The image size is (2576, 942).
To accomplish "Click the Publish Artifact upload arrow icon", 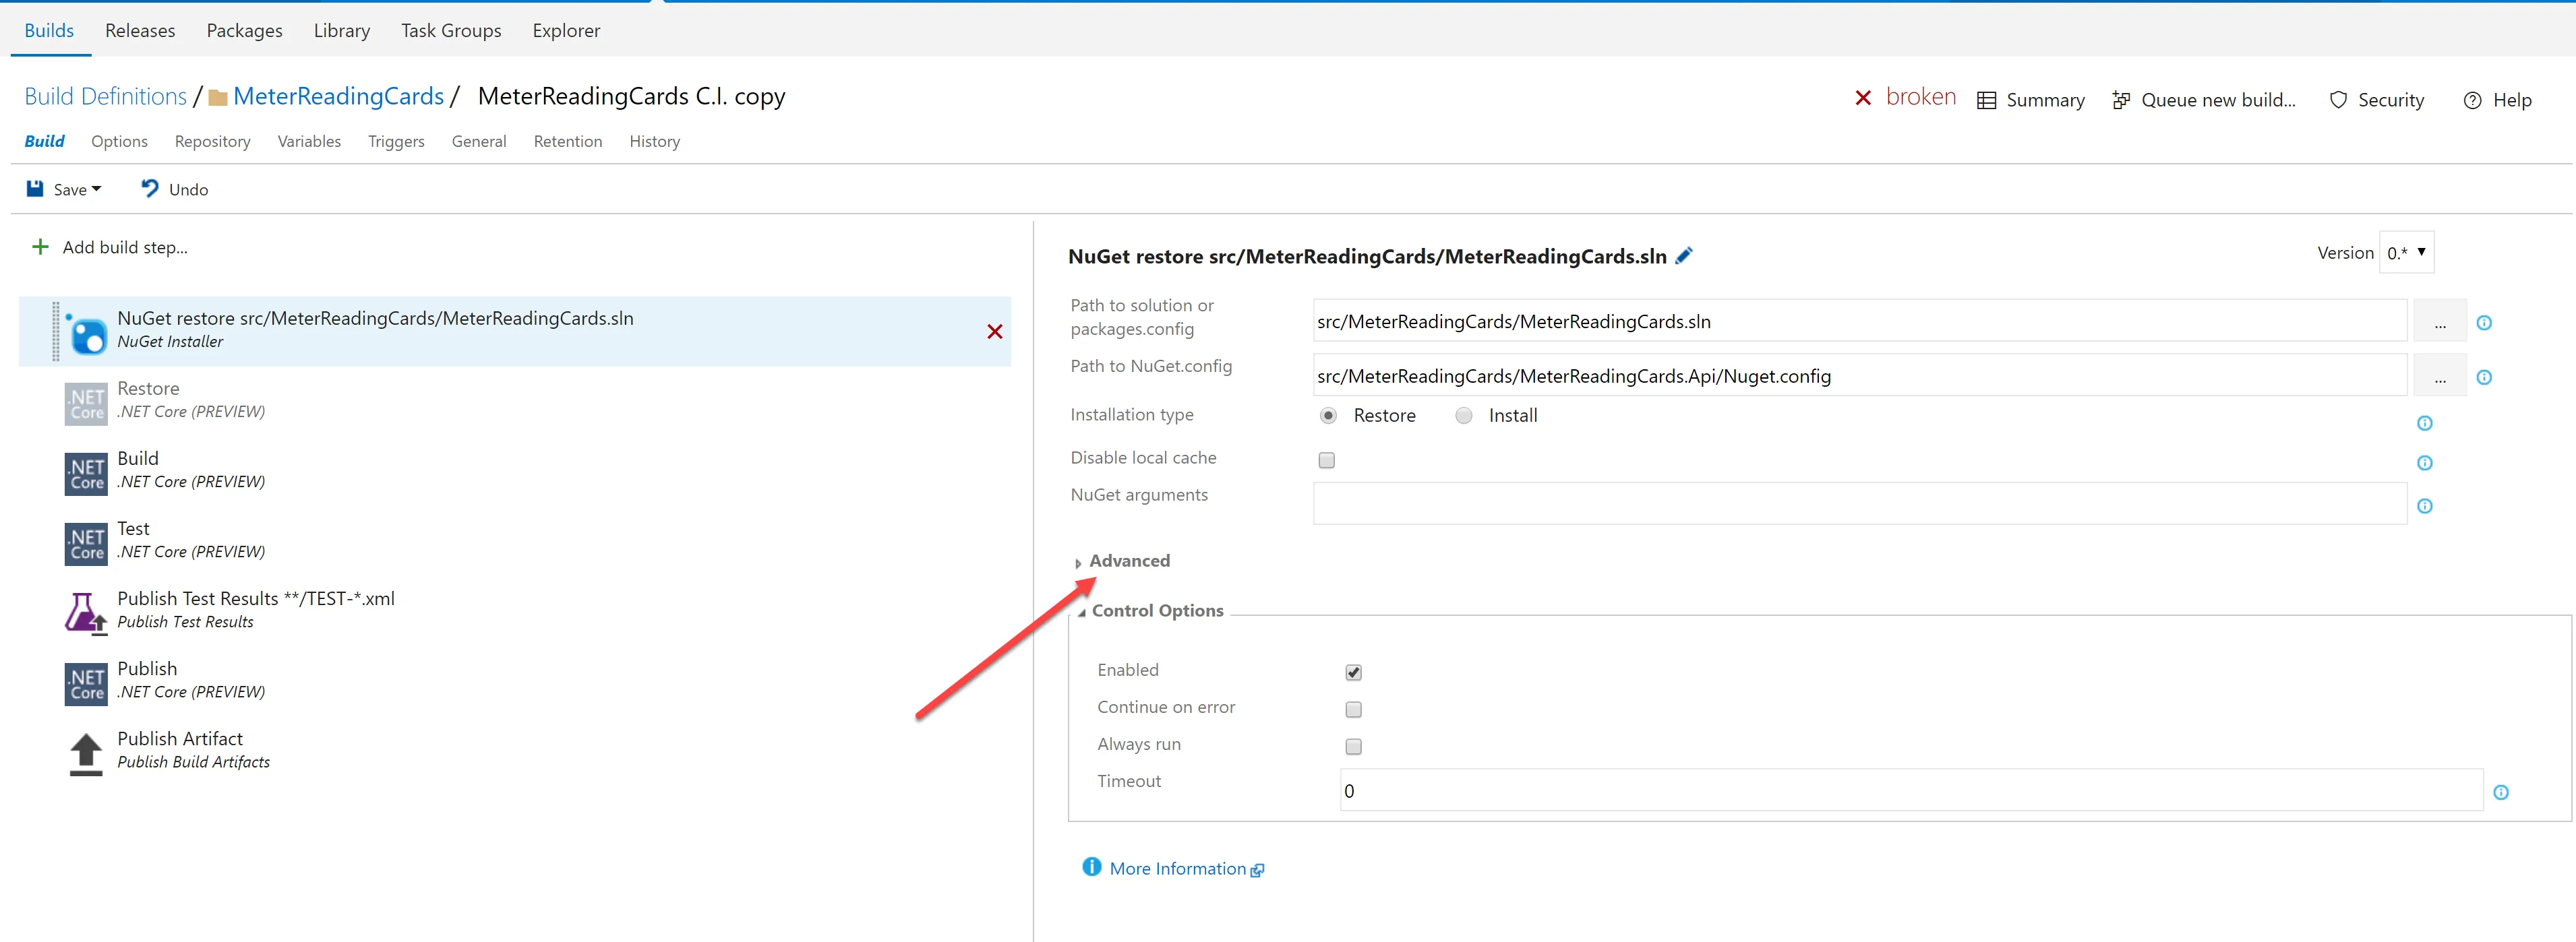I will (x=86, y=754).
